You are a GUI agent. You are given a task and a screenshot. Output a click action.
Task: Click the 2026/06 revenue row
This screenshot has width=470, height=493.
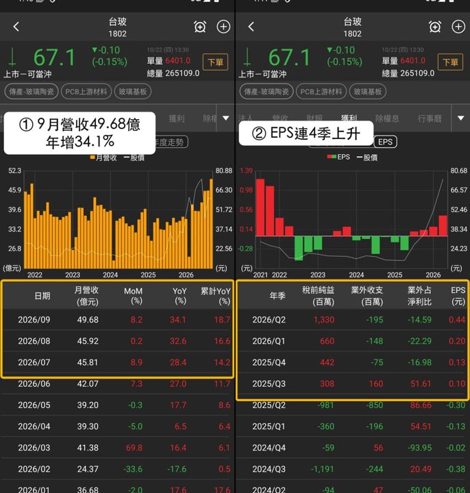tap(117, 384)
